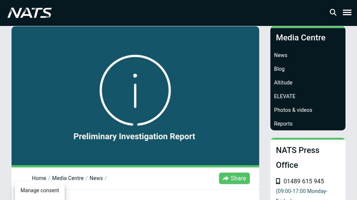Open Reports in Media Centre menu
The width and height of the screenshot is (357, 200).
pyautogui.click(x=283, y=124)
